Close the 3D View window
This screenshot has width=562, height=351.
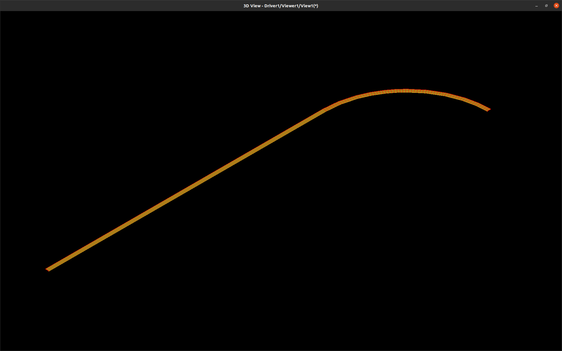coord(556,6)
